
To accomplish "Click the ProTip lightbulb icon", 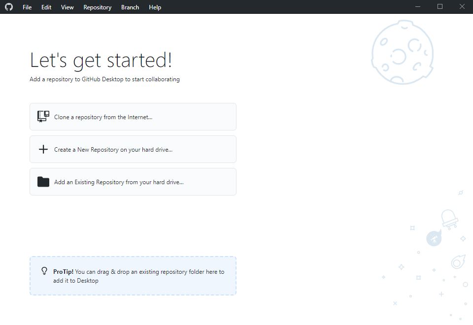I will 44,271.
